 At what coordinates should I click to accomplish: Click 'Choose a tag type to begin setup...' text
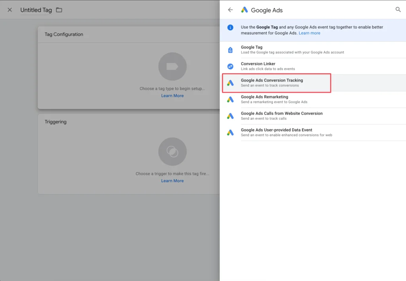point(172,88)
